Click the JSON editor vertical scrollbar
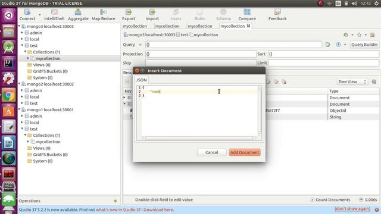The height and width of the screenshot is (214, 381). (260, 111)
